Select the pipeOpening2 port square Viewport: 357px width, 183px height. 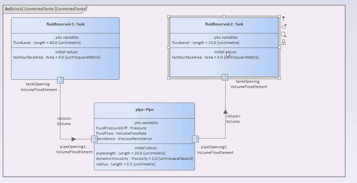195,139
